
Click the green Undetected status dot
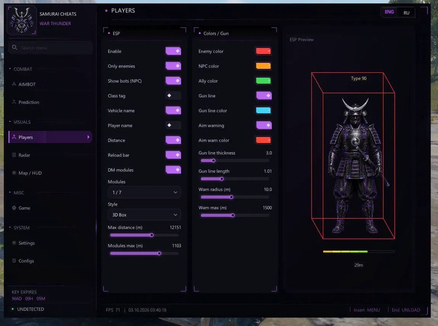(x=13, y=309)
